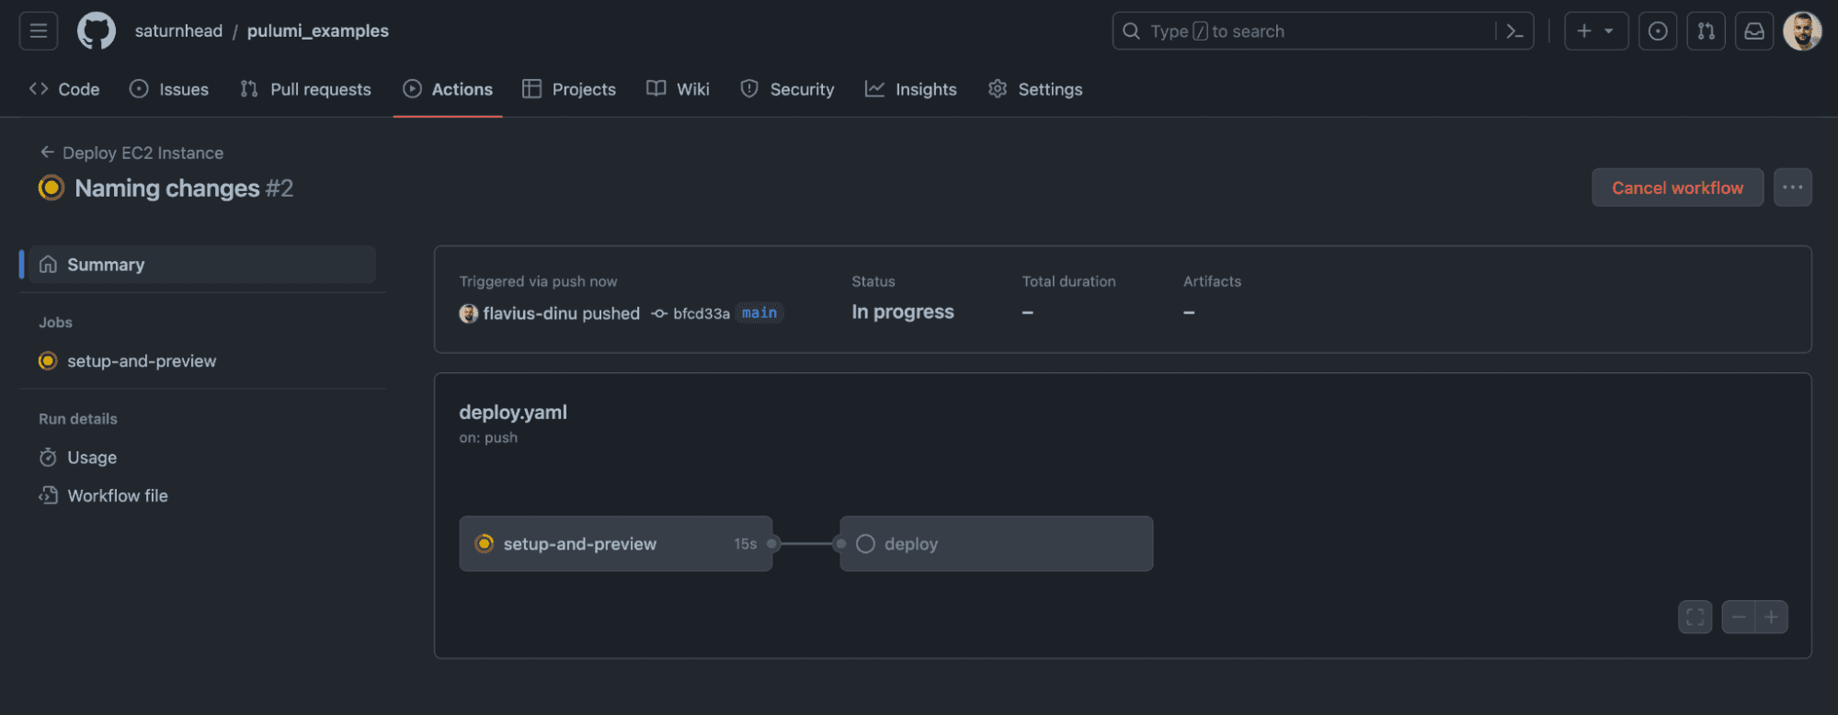Go to GitHub home via Octocat logo
Screen dimensions: 1838x715
[97, 31]
